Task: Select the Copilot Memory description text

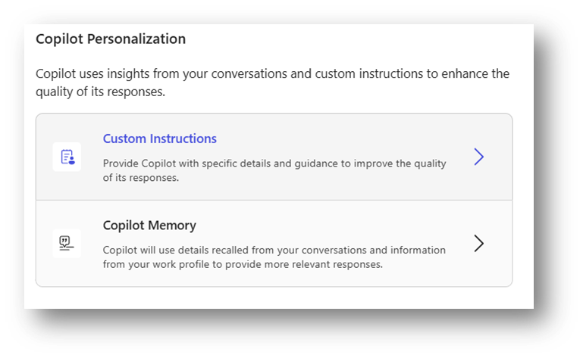Action: pos(274,257)
